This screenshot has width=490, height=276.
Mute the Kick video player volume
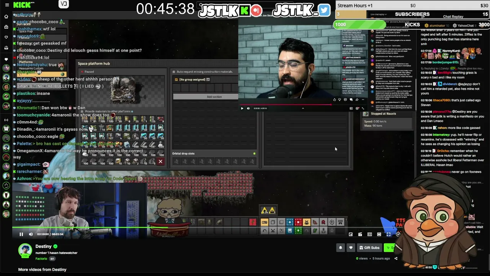(x=31, y=234)
